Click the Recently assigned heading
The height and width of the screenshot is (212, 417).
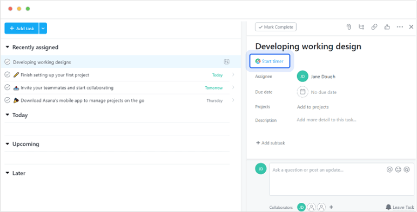click(x=35, y=47)
